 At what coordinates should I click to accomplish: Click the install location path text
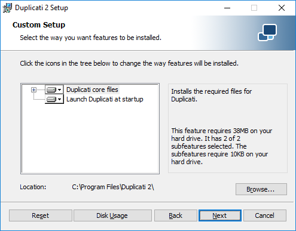point(113,187)
